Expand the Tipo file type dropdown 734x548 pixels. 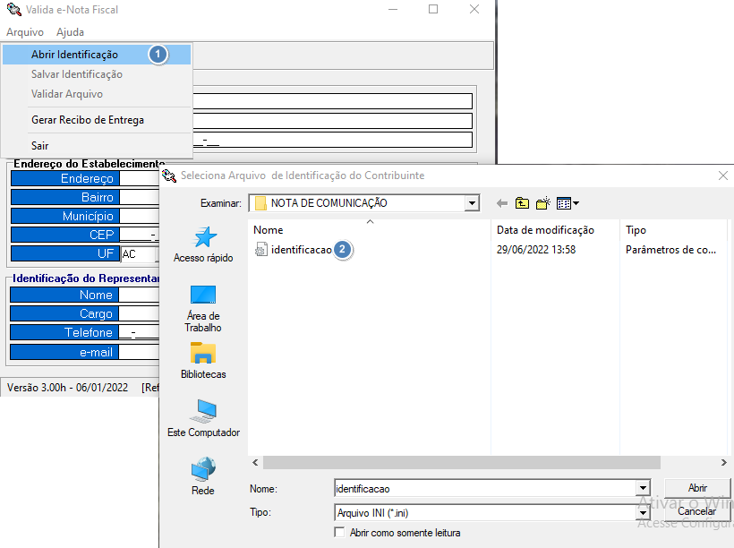click(644, 513)
